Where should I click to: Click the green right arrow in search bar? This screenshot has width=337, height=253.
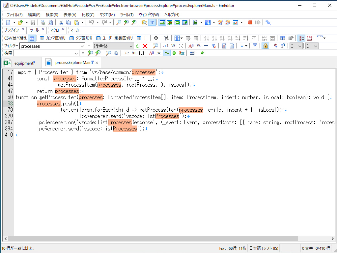click(202, 53)
